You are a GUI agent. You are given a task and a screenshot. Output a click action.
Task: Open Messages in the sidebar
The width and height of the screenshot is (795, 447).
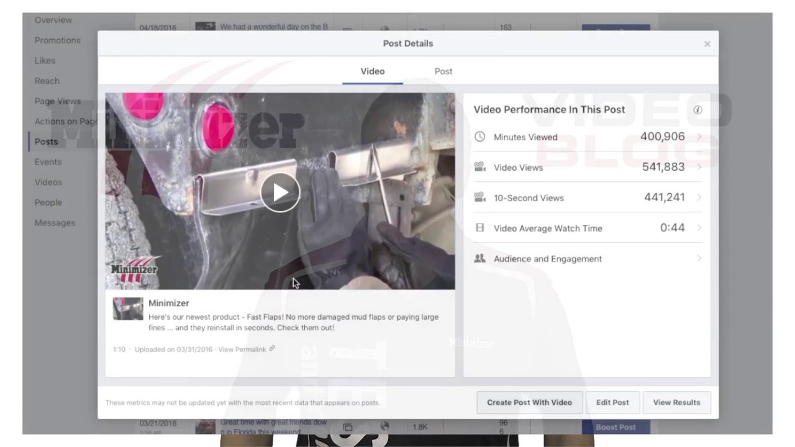55,223
